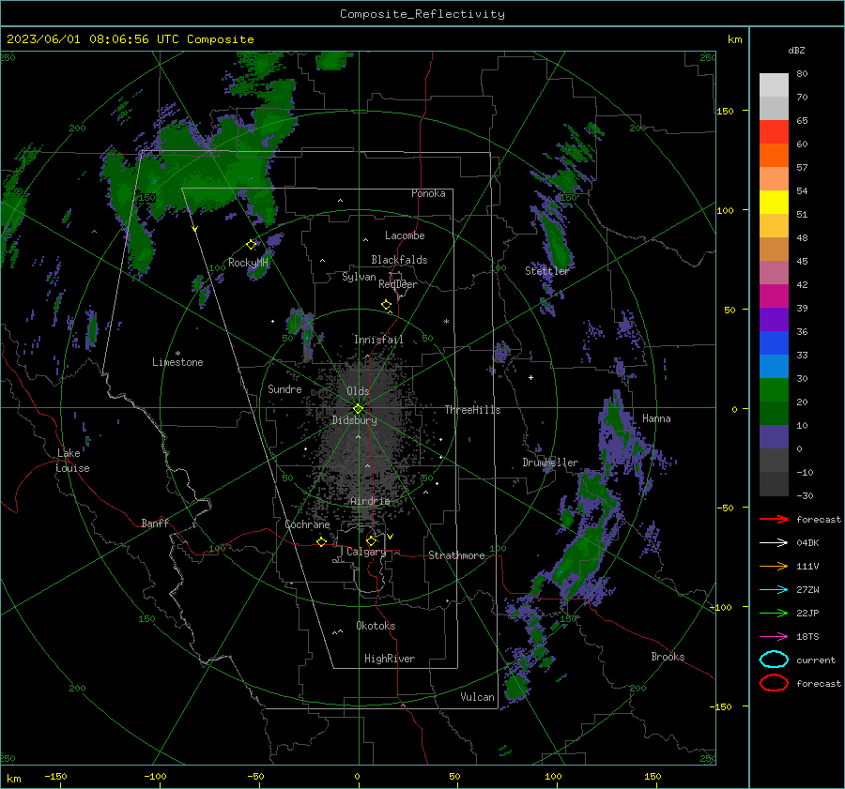Click the Airdrie town label
Screen dimensions: 845x789
click(370, 501)
